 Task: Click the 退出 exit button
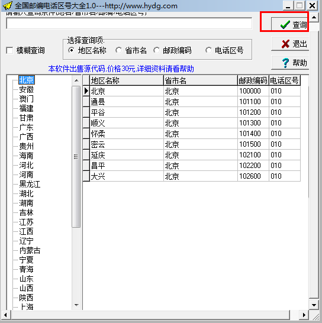[x=290, y=44]
